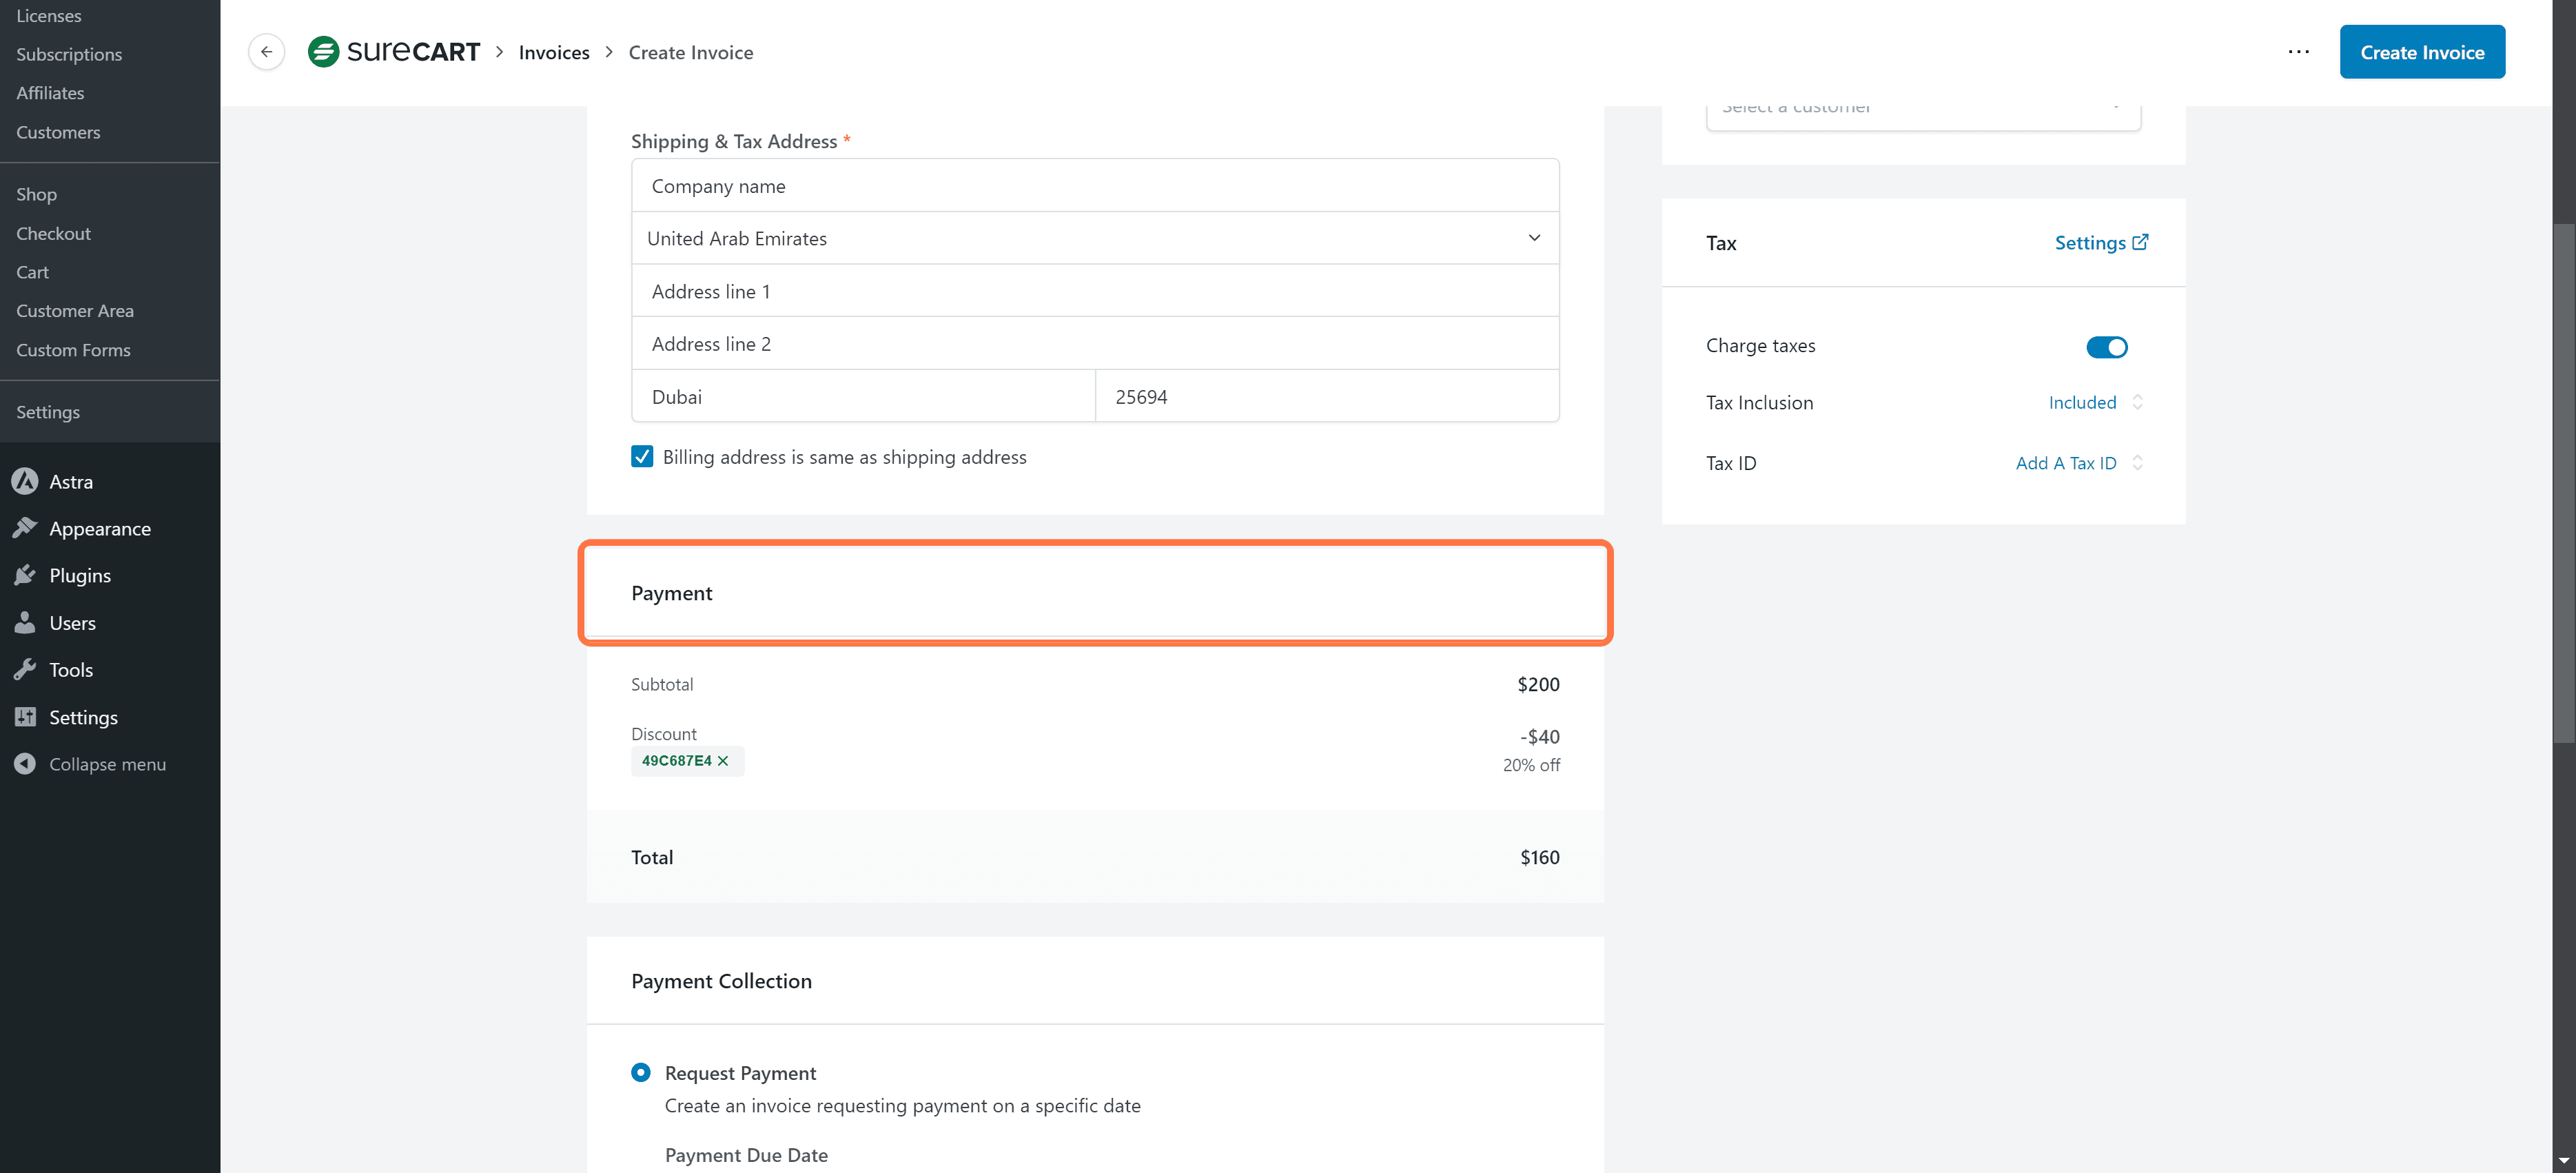Click the back arrow circle button
The height and width of the screenshot is (1173, 2576).
point(266,52)
